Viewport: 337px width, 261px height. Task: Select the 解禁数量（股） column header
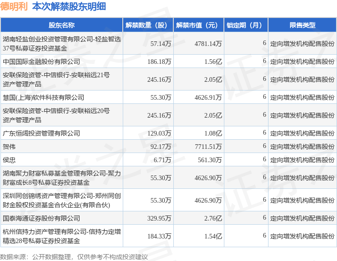coord(148,25)
